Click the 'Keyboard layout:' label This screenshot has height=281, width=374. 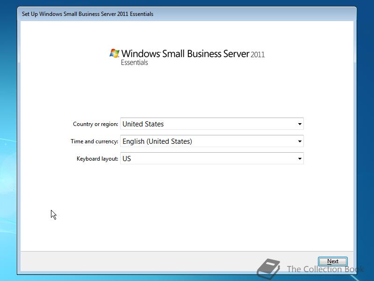[x=97, y=159]
